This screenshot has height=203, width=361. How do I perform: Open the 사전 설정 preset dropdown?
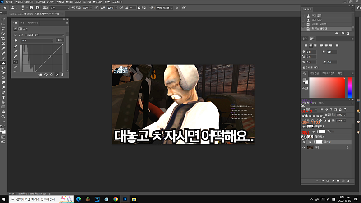tap(44, 35)
